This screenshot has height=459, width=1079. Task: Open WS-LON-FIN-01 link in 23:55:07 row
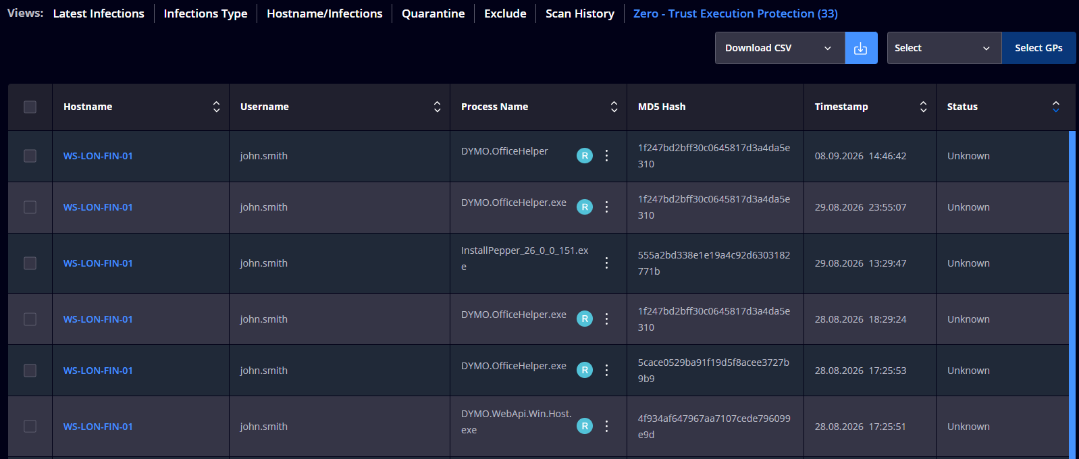[98, 207]
